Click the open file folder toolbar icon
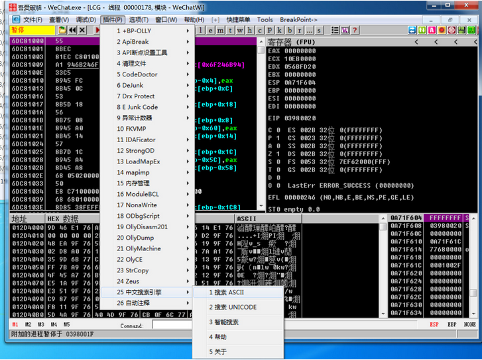482x360 pixels. pyautogui.click(x=62, y=30)
